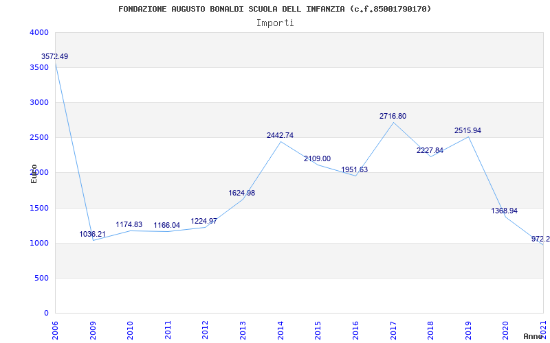The image size is (550, 343).
Task: Select the 2011 x-axis year label
Action: pyautogui.click(x=168, y=331)
